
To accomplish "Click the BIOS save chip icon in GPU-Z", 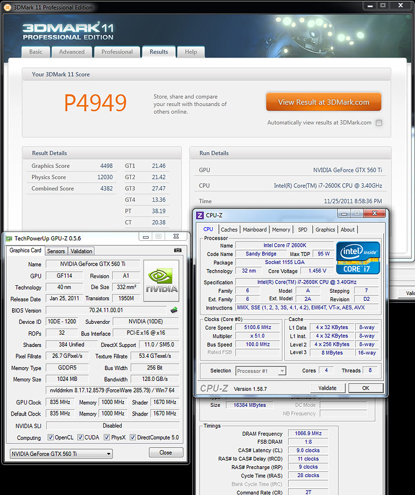I will 174,310.
